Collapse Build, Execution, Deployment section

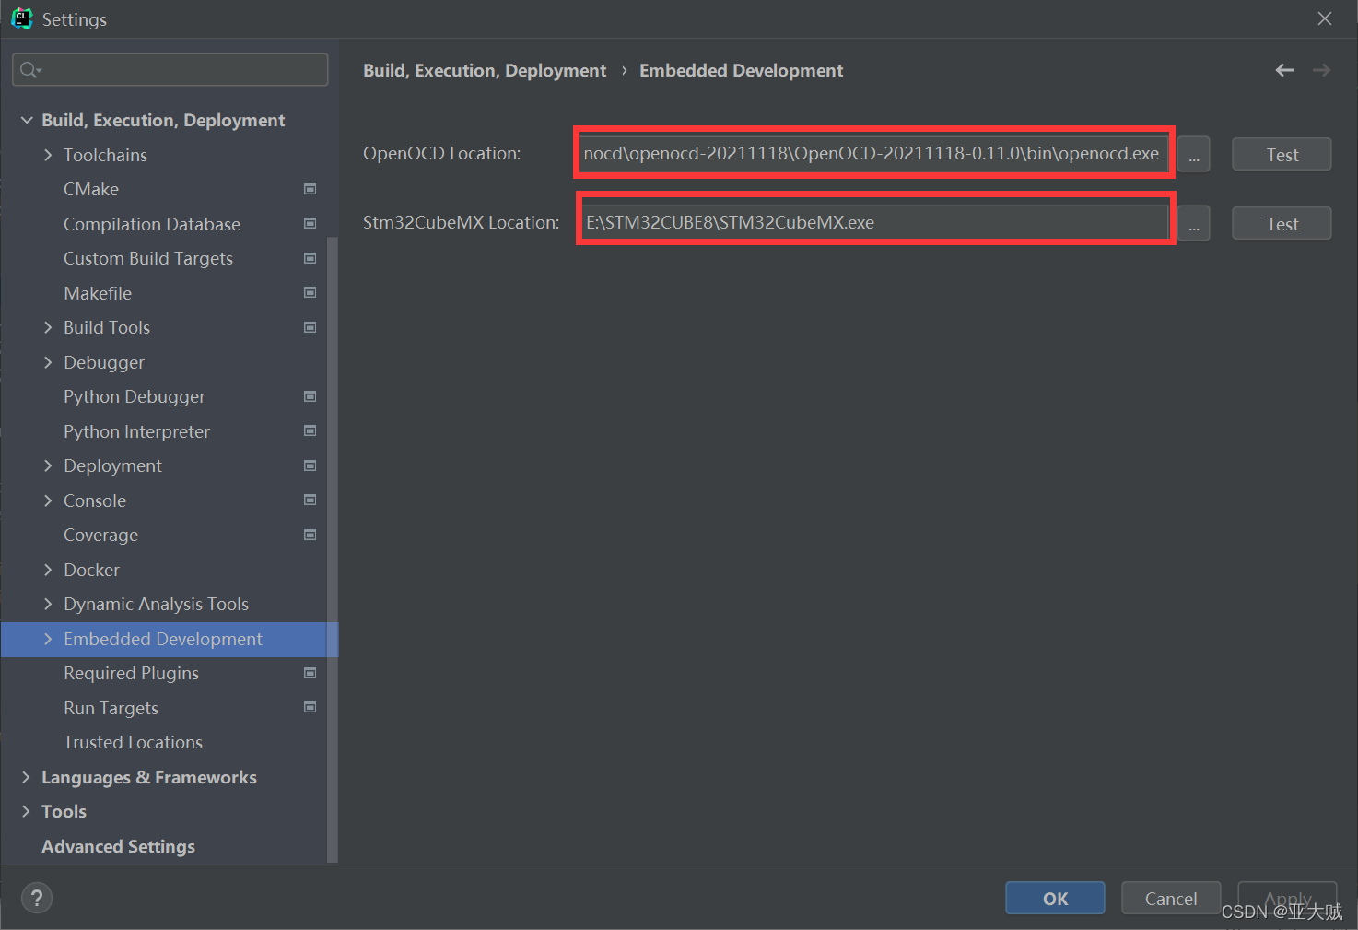coord(27,120)
